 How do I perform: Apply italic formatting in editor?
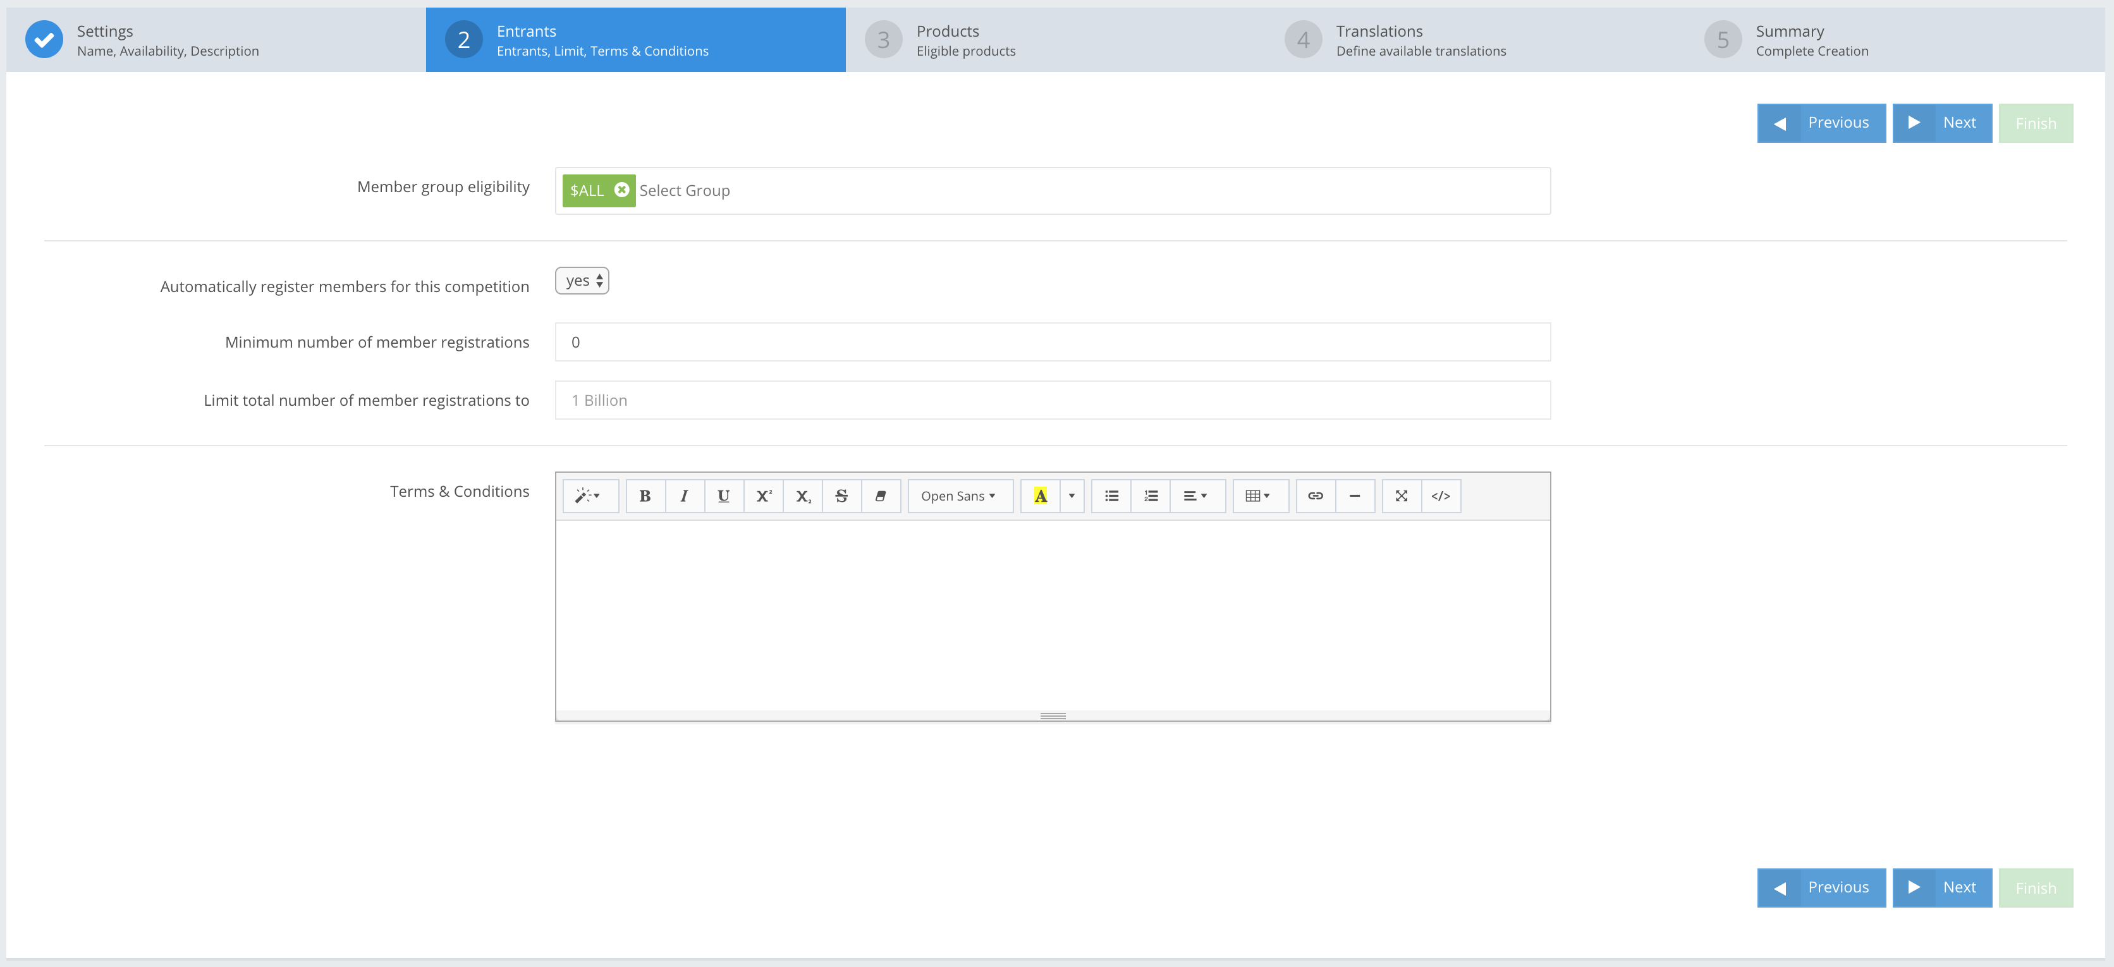685,496
